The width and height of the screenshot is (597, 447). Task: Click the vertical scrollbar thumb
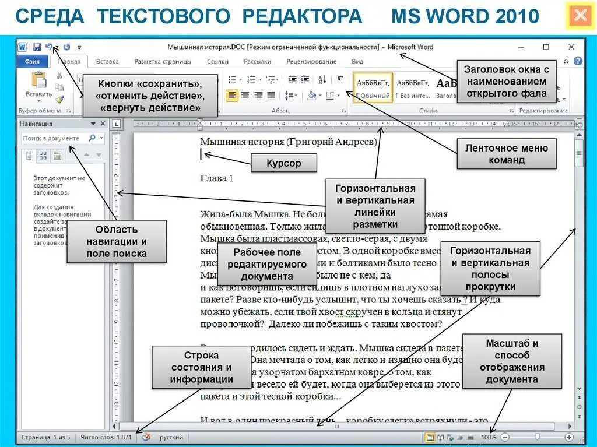(579, 153)
